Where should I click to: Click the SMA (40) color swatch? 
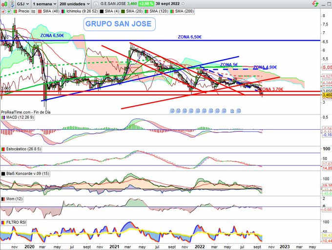pos(40,11)
